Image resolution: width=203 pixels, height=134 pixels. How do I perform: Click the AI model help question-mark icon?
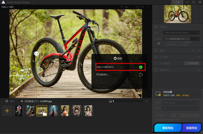coord(159,44)
